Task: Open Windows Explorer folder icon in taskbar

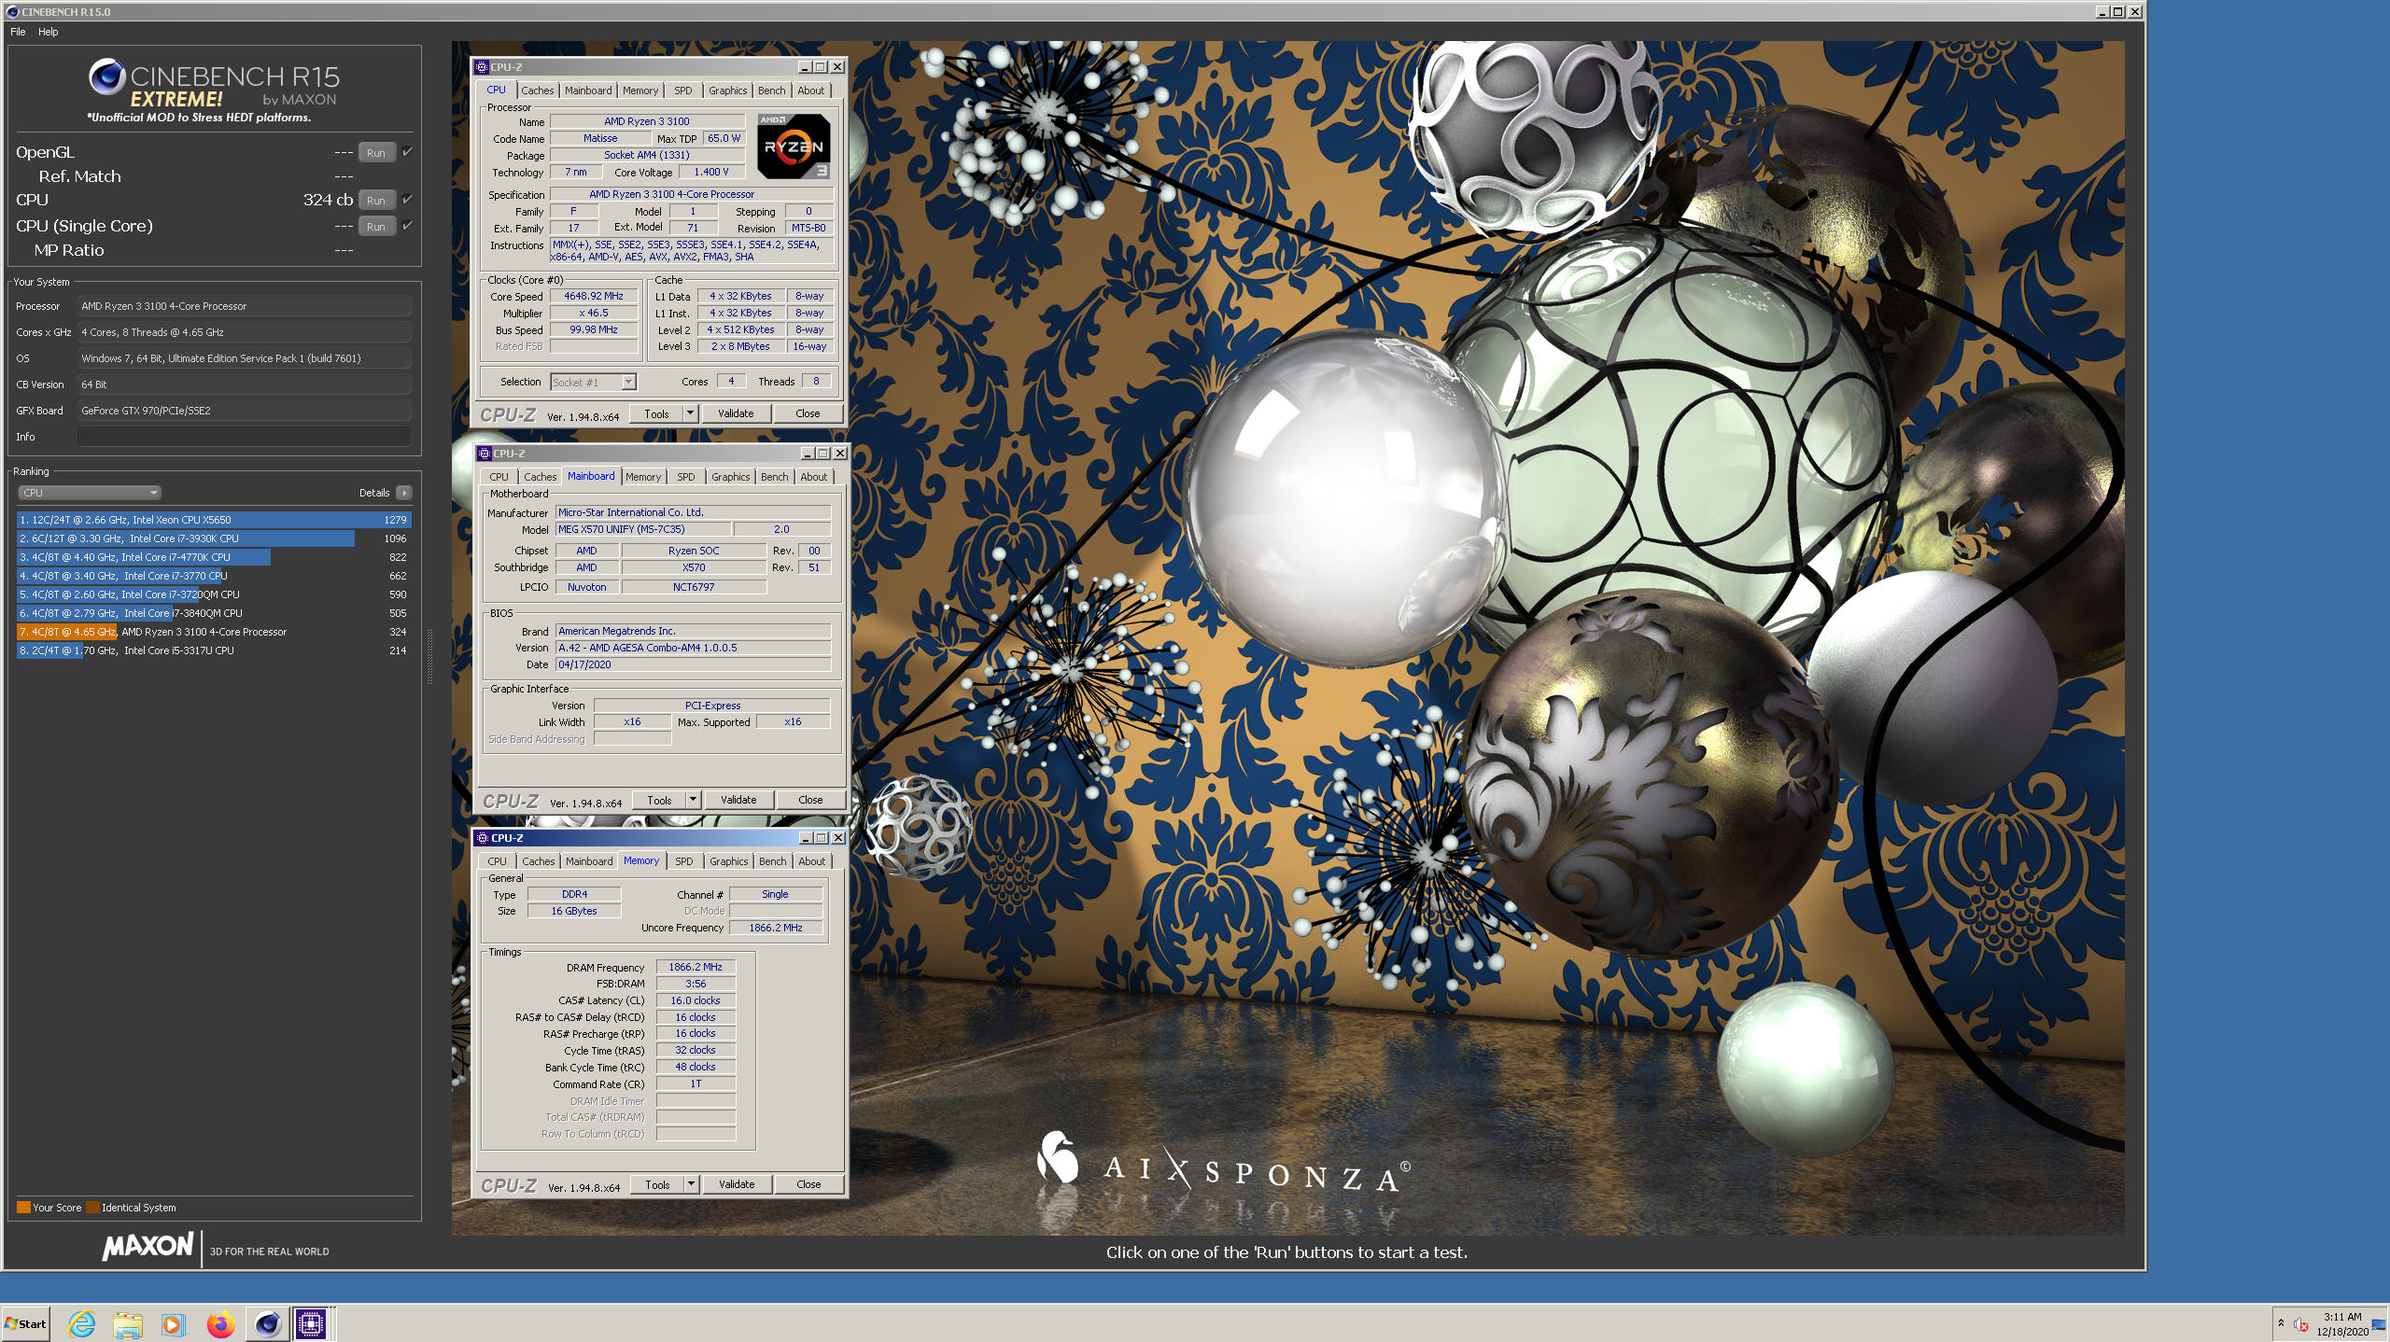Action: point(128,1323)
